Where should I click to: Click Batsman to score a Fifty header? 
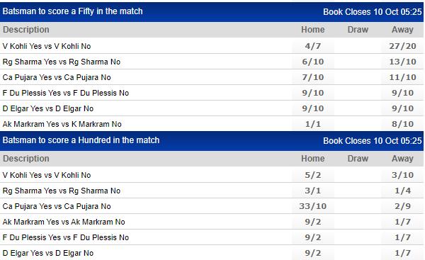tap(72, 11)
